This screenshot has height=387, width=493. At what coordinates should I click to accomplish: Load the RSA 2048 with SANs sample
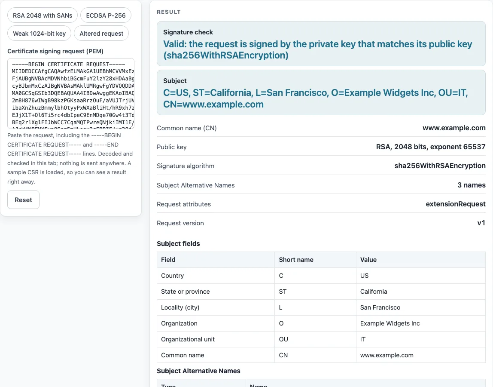[43, 15]
